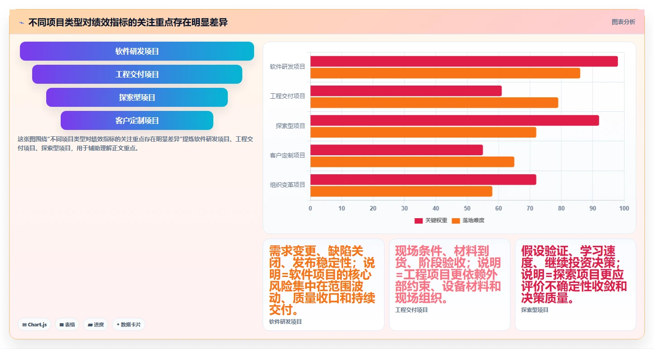Click 软件研发项目 red 关键权重 bar
The height and width of the screenshot is (349, 654).
[464, 61]
